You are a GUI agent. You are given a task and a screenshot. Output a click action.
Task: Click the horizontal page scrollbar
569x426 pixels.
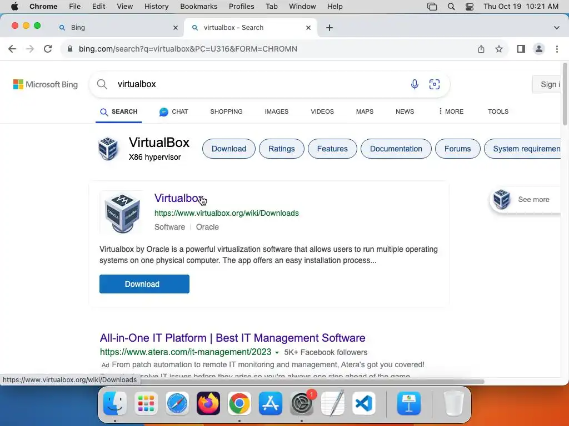tap(312, 381)
